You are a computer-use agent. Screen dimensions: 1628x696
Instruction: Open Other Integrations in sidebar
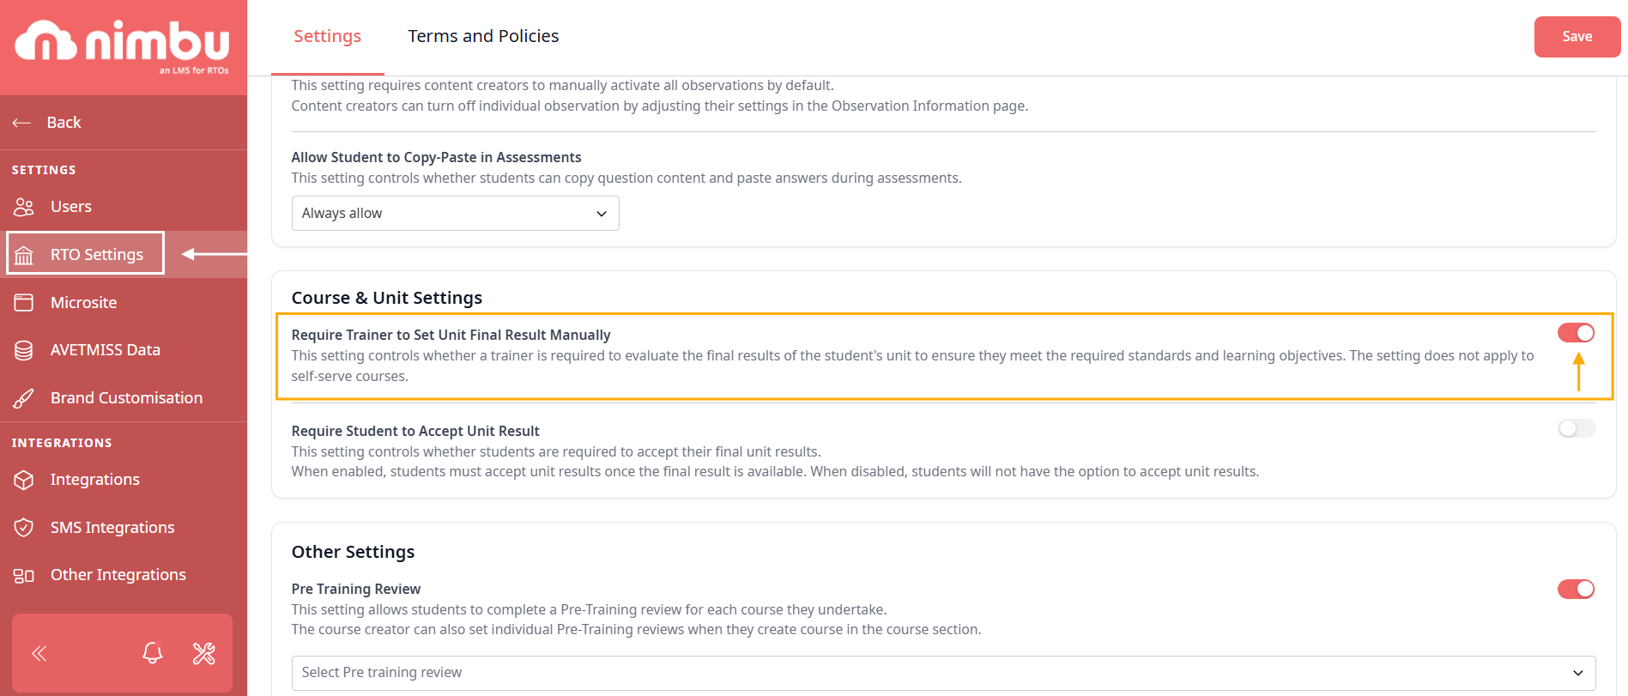[x=118, y=575]
